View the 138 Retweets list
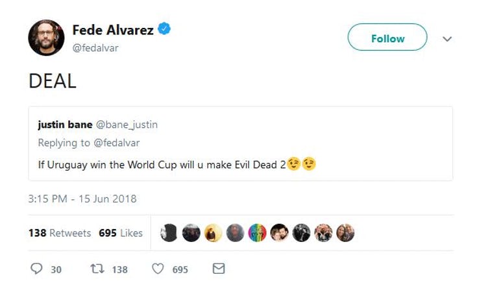The image size is (479, 292). 60,233
